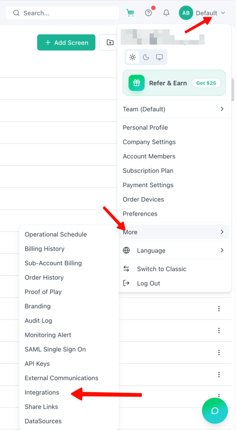Click the page scrollbar handle on the right

[233, 90]
